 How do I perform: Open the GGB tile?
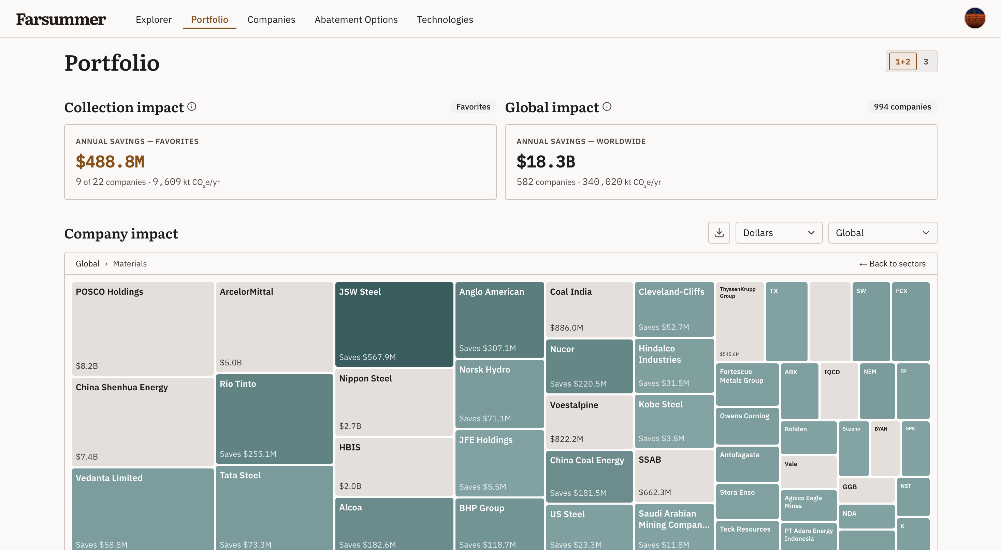[x=867, y=490]
